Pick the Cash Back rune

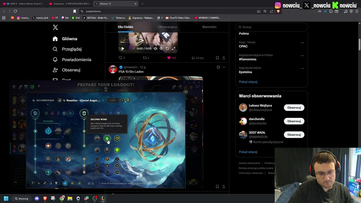[68, 146]
